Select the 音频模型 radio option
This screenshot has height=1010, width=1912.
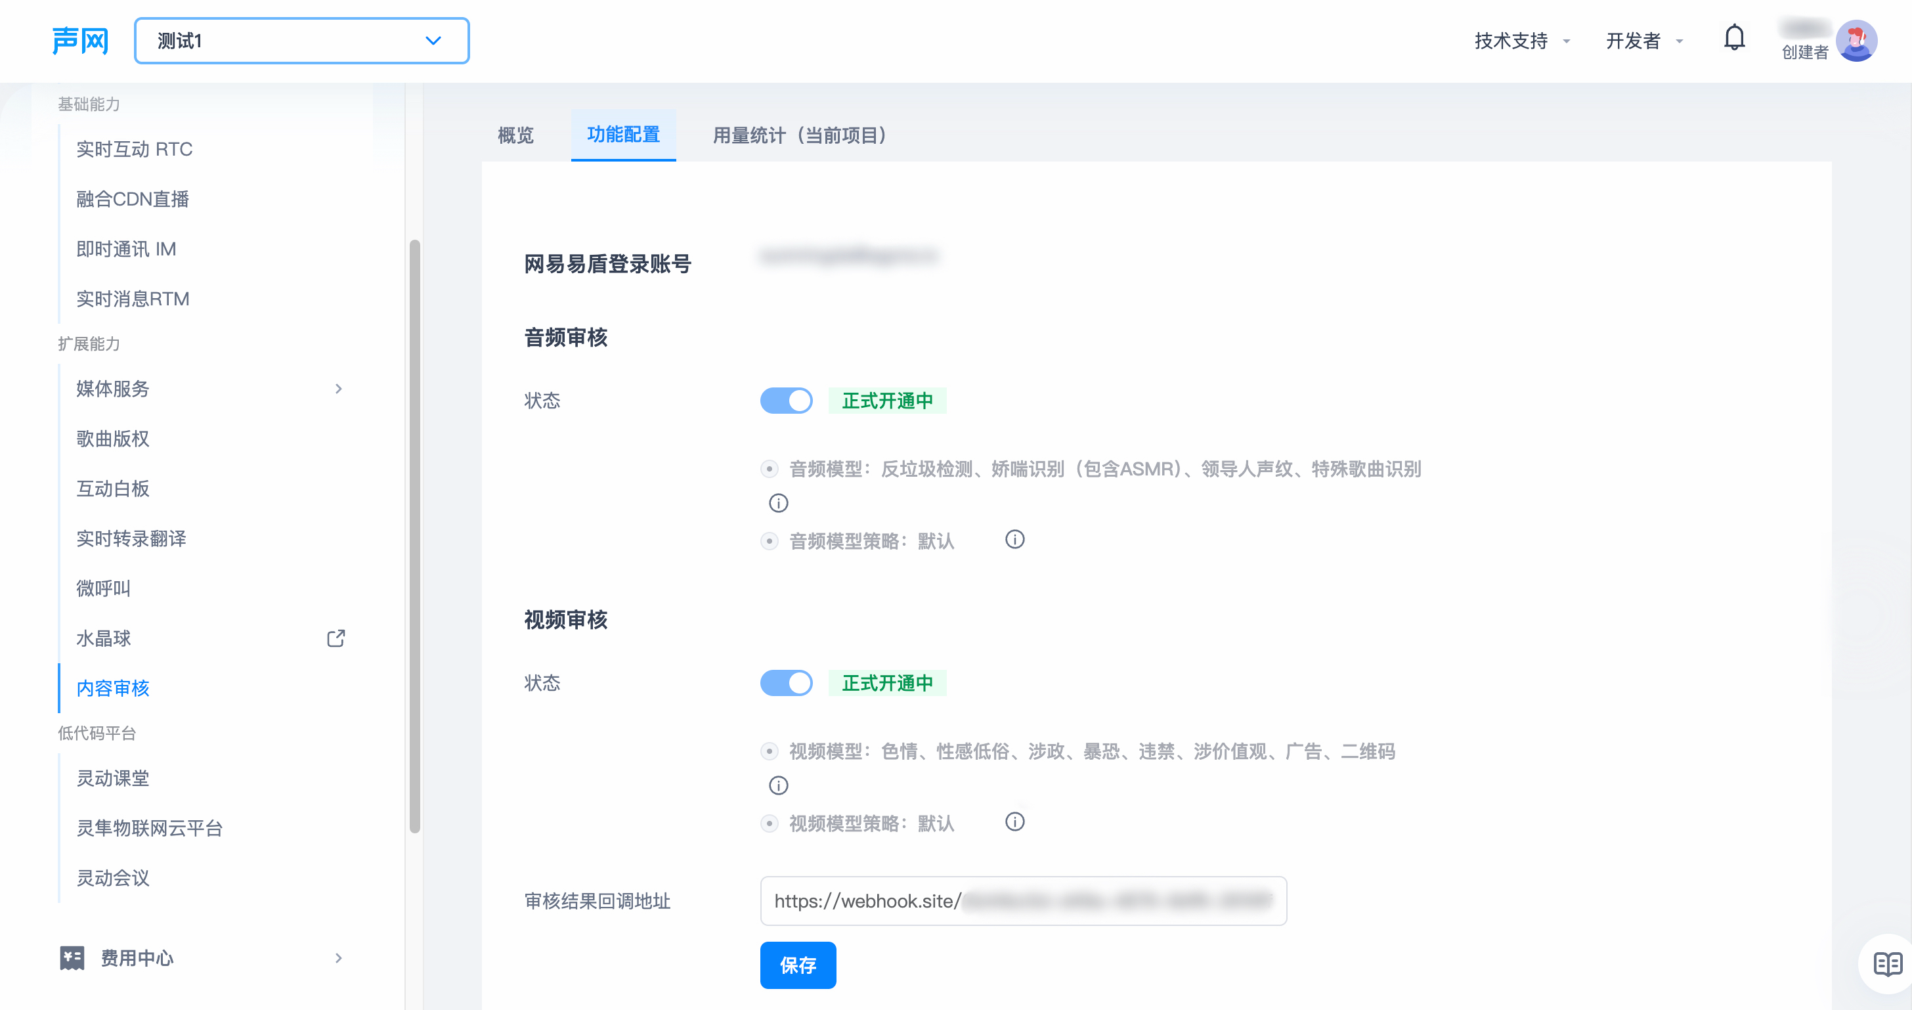[x=770, y=468]
